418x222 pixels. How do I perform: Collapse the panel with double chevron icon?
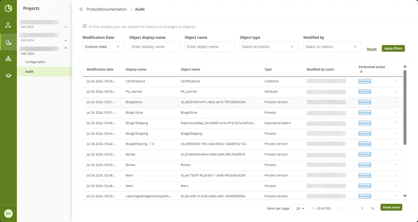81,9
